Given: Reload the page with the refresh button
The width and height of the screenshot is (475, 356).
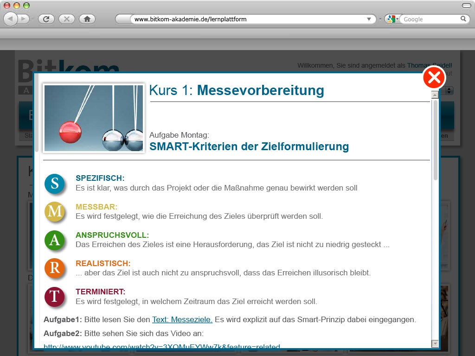Looking at the screenshot, I should point(46,19).
